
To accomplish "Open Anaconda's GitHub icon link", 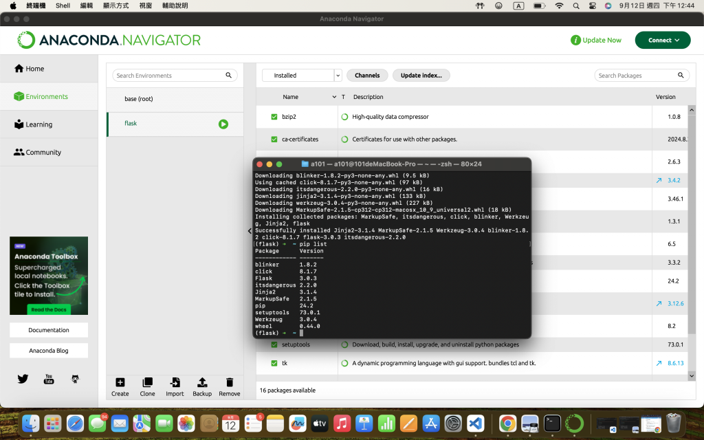I will coord(75,379).
